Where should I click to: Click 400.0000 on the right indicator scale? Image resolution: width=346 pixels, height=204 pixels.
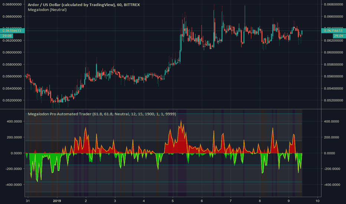332,122
